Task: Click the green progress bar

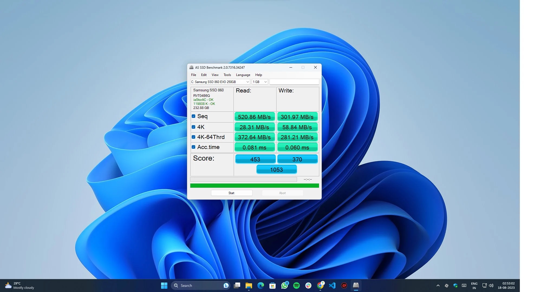Action: pos(254,185)
